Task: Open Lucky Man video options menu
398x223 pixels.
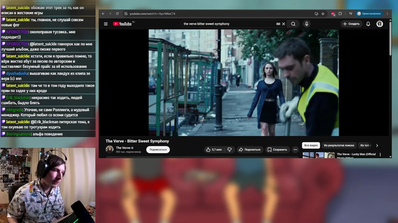Action: (x=380, y=155)
